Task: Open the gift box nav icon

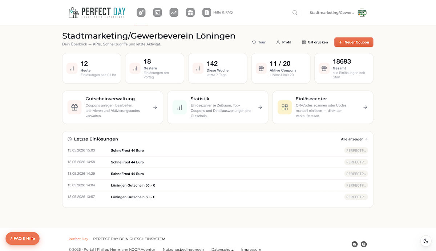Action: pos(190,12)
